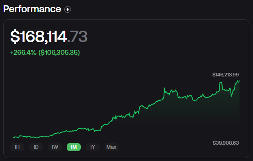Switch chart to the 1D range

[x=36, y=147]
